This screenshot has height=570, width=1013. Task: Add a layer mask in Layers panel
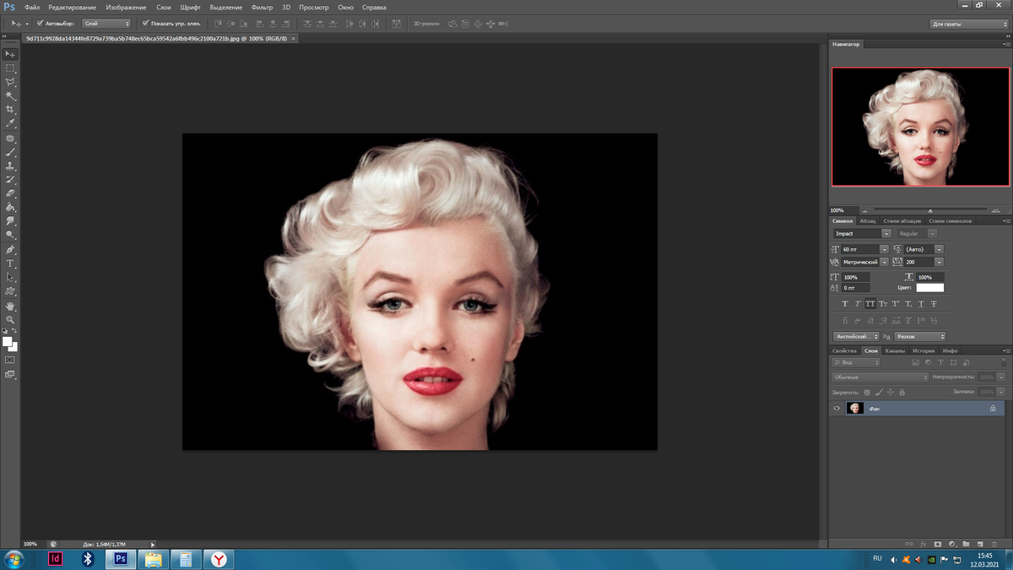(938, 544)
